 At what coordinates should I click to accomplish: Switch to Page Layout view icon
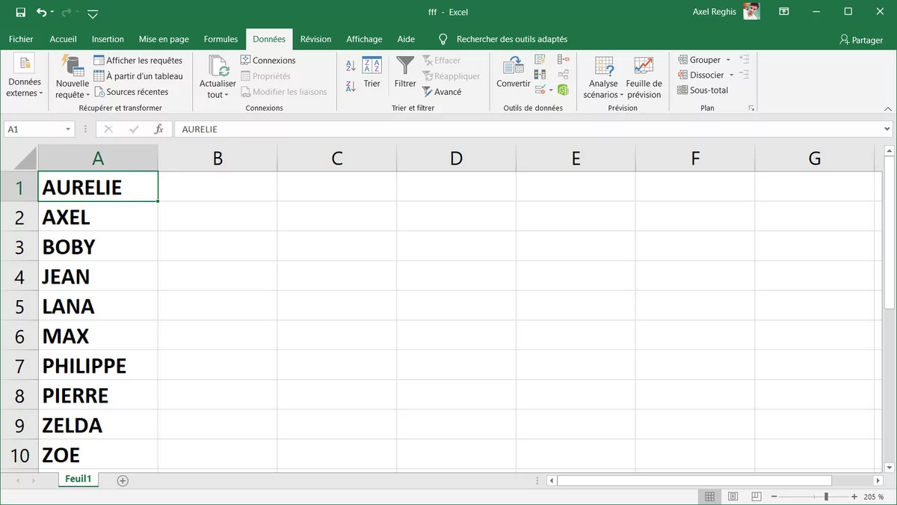[733, 497]
